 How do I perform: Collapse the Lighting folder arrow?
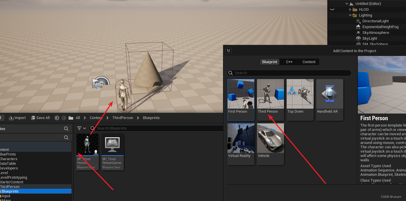coord(350,15)
